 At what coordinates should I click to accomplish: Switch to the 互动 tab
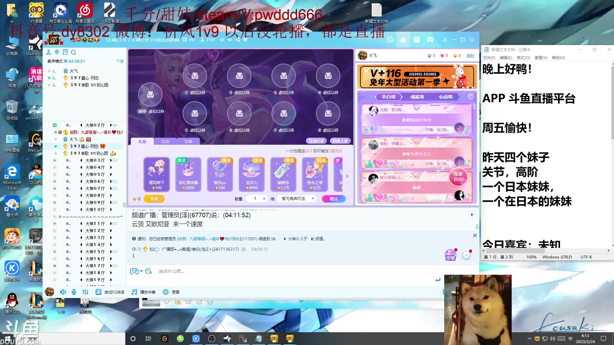click(165, 142)
